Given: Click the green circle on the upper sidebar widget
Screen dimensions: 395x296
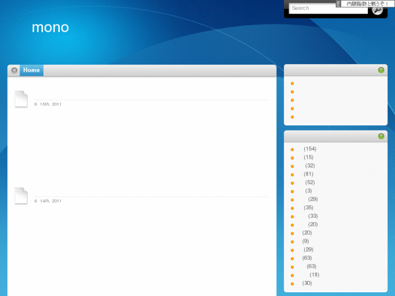Looking at the screenshot, I should (381, 70).
